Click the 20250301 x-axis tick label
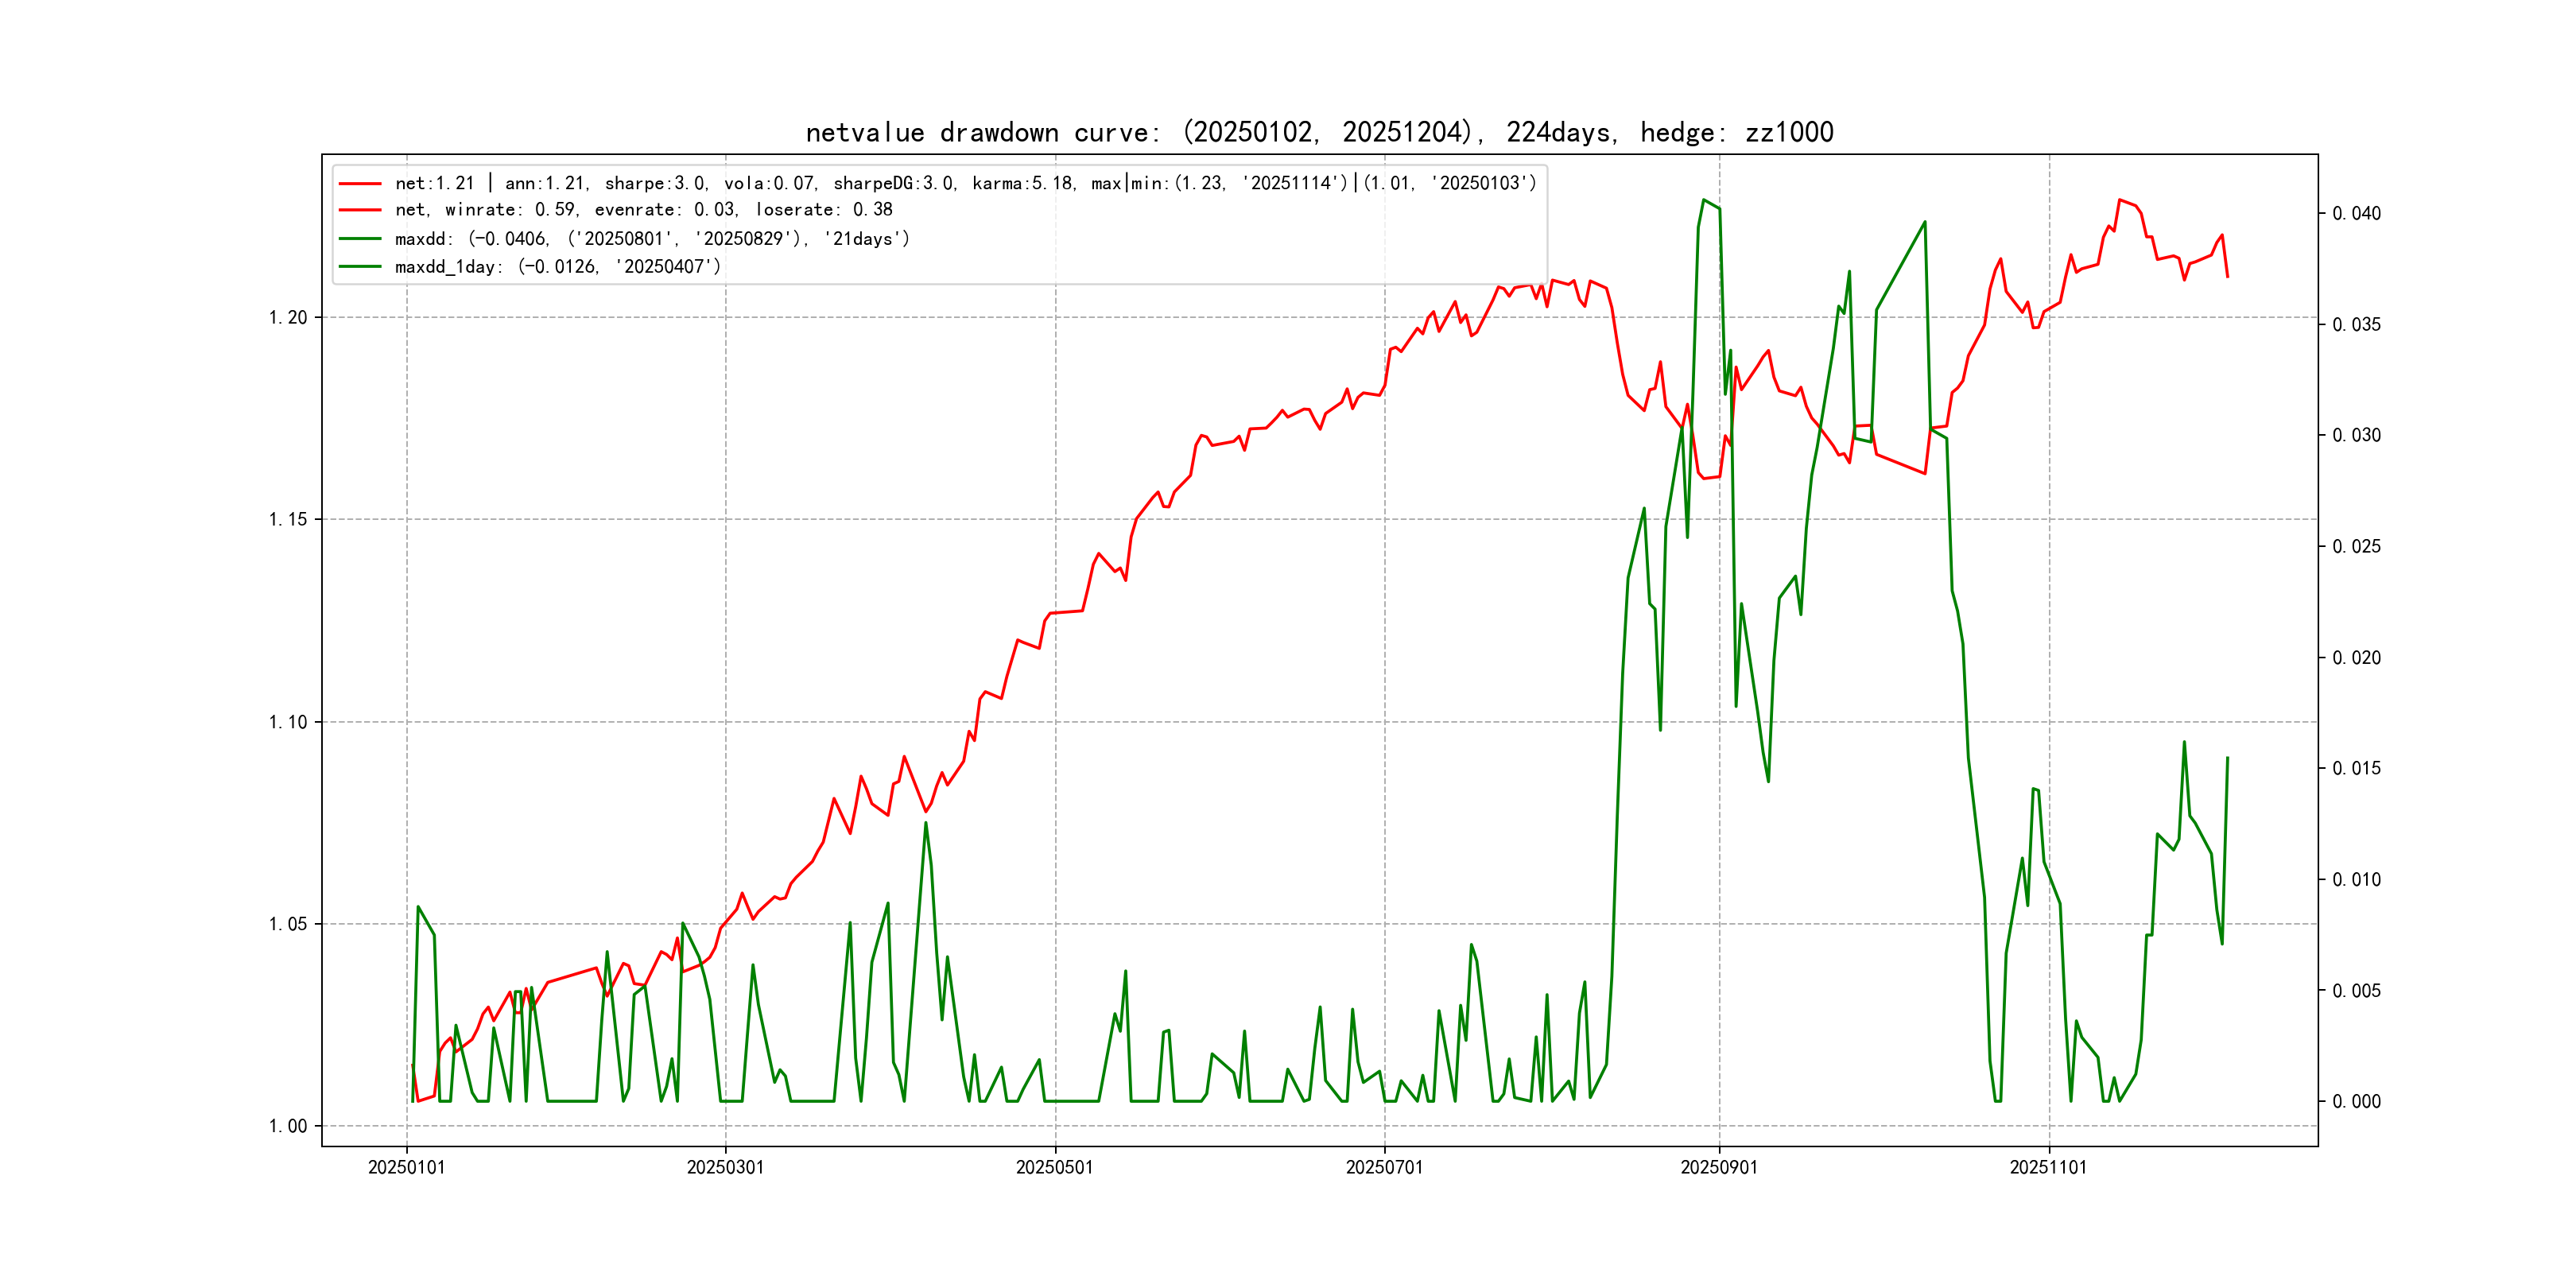 725,1168
